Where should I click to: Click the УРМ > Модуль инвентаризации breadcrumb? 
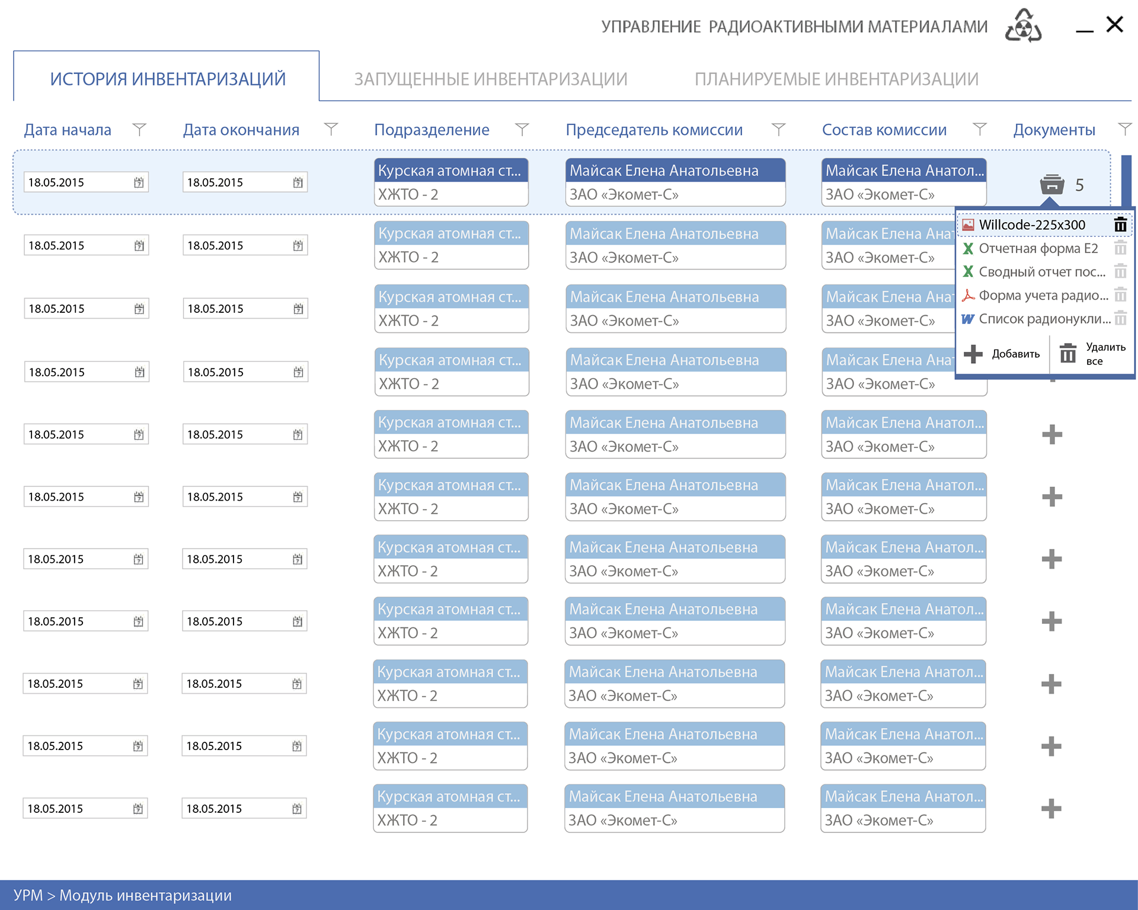(123, 895)
